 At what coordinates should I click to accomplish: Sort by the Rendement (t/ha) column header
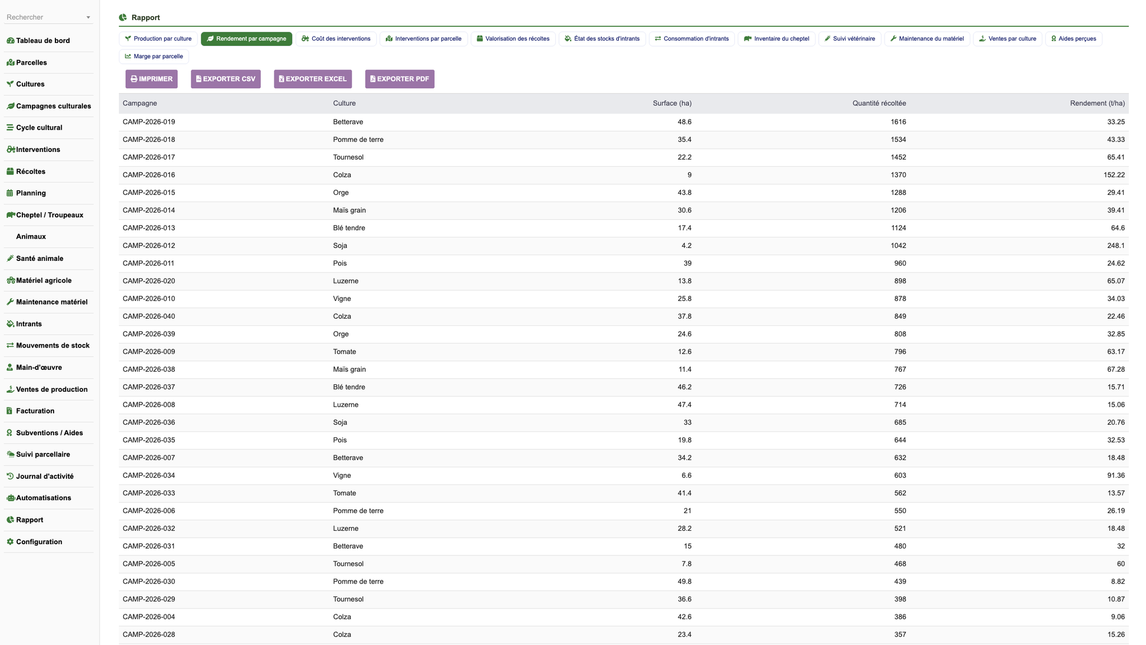pyautogui.click(x=1097, y=104)
